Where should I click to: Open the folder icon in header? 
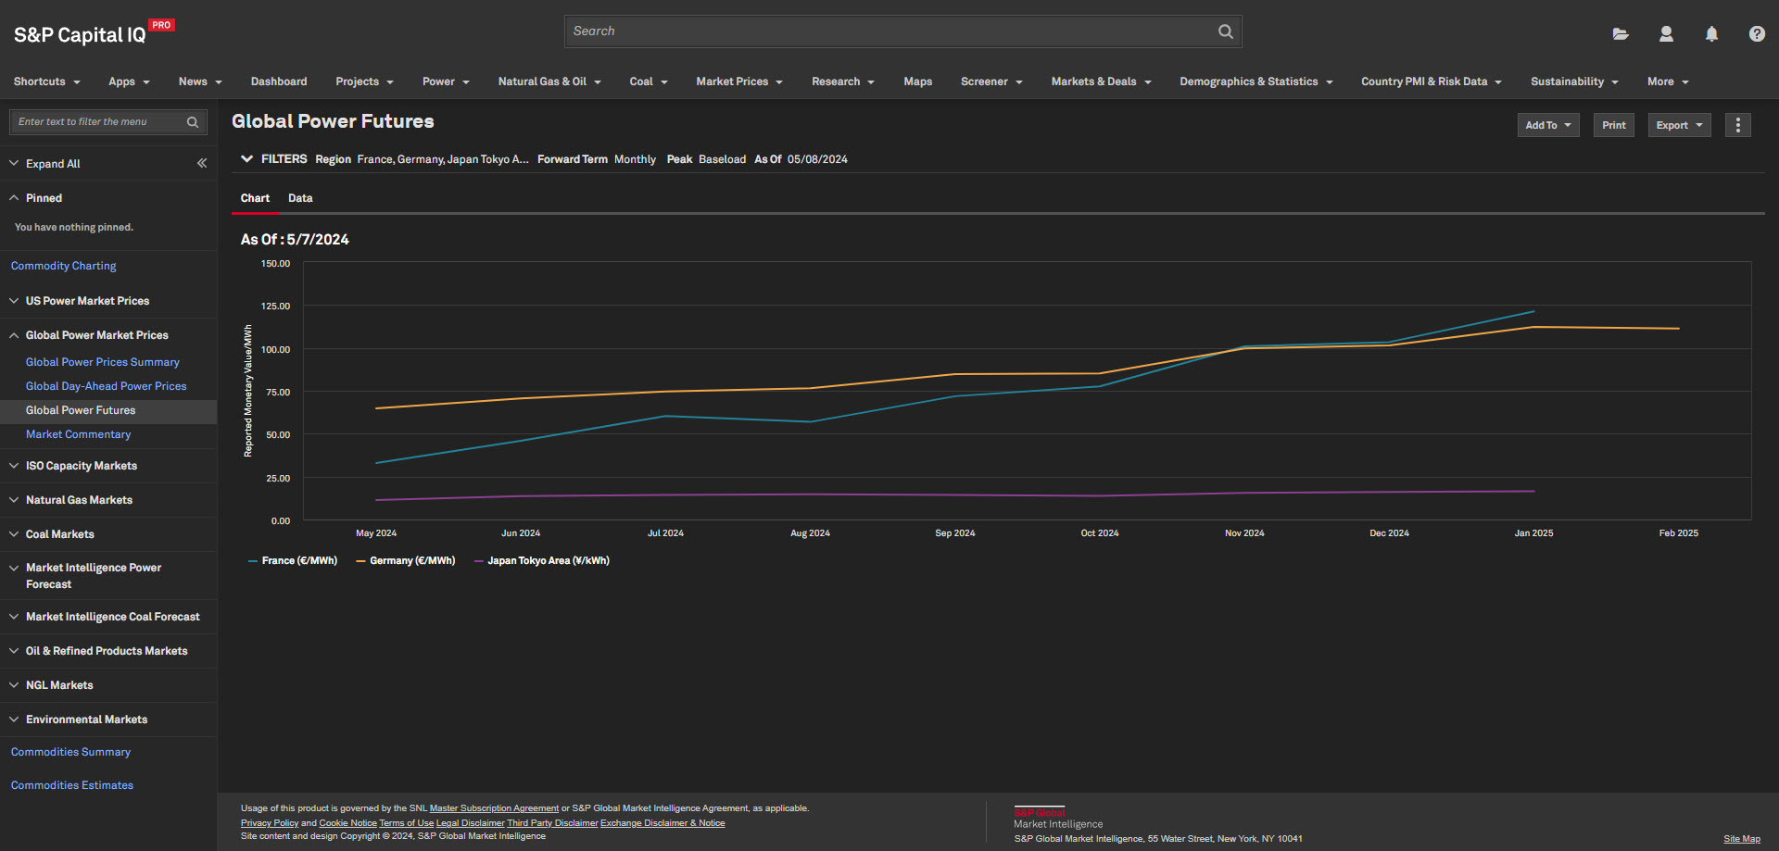pyautogui.click(x=1620, y=34)
